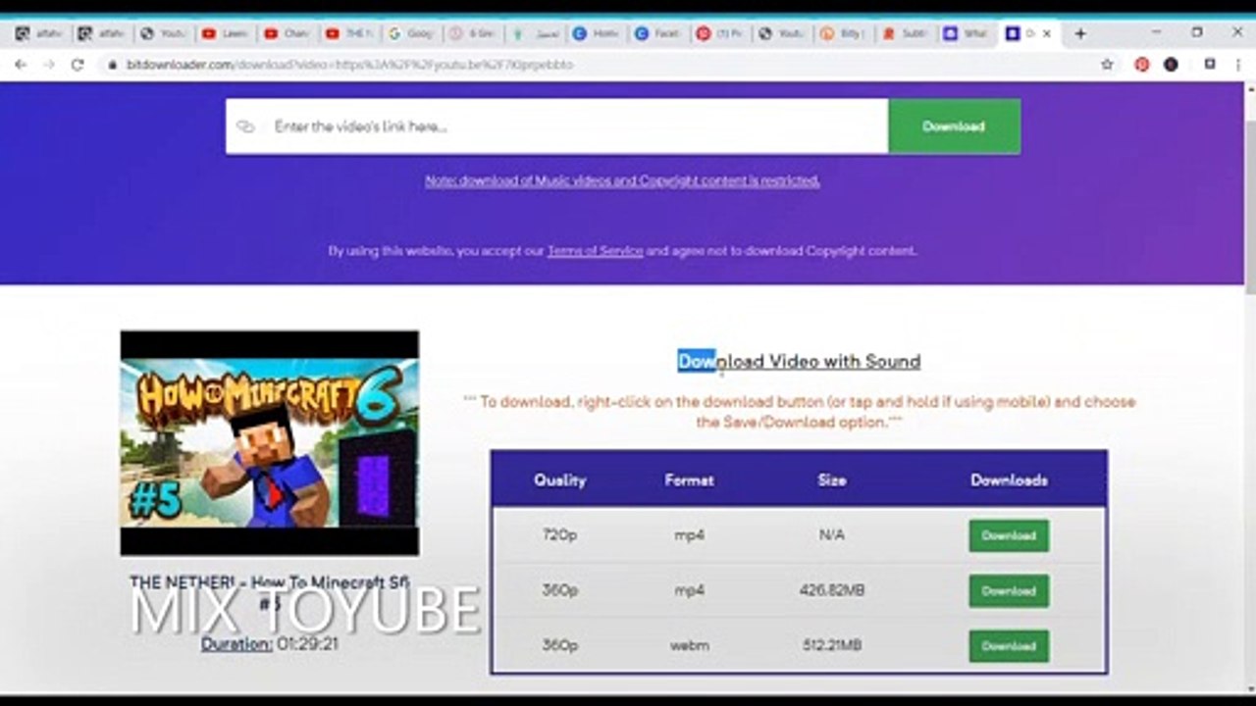1256x706 pixels.
Task: Open the dark round profile avatar
Action: pos(1171,65)
